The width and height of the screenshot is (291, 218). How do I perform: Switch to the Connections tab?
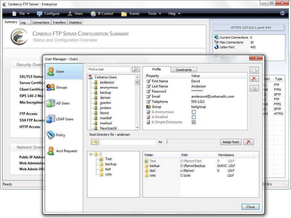[41, 22]
